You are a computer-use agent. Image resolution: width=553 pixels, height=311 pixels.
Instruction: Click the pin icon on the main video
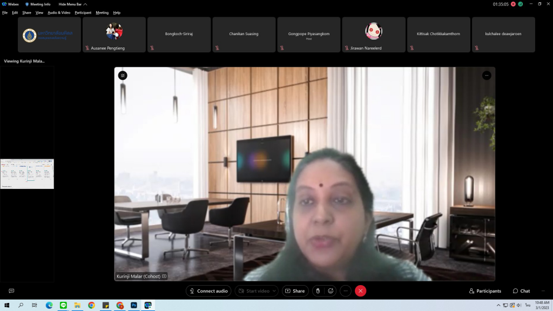(x=123, y=76)
